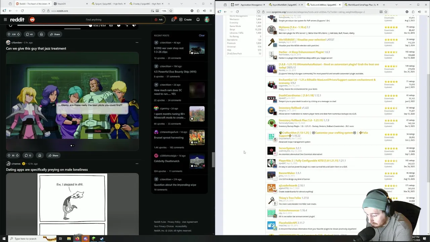
Task: Open Reddit Rules footer link
Action: [x=160, y=222]
